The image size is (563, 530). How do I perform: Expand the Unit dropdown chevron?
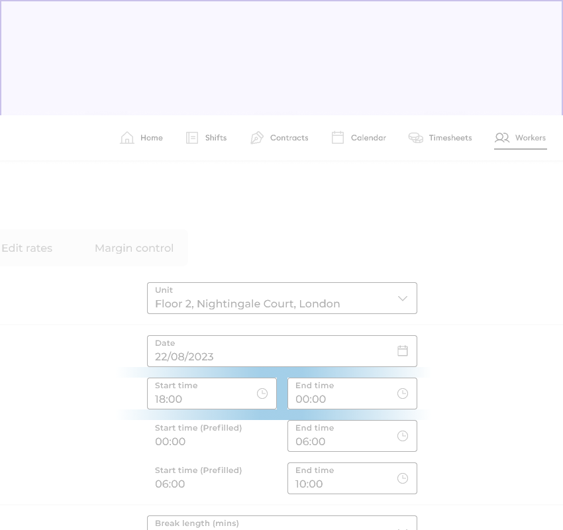(x=403, y=298)
